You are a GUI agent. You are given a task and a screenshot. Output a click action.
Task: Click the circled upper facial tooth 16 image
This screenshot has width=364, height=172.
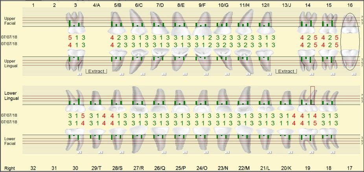coord(350,24)
